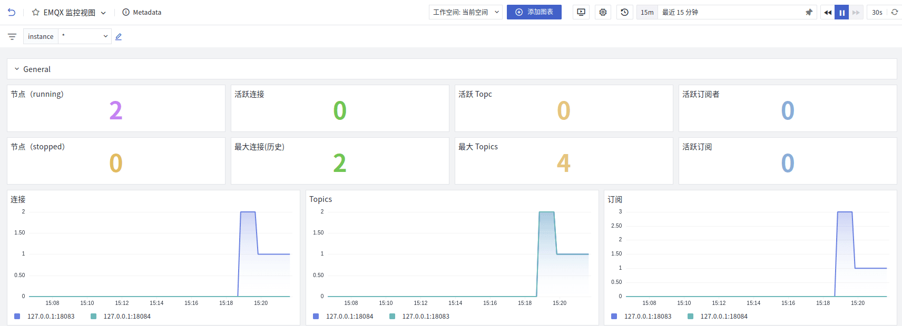Click the back arrow icon
This screenshot has height=326, width=902.
click(12, 12)
